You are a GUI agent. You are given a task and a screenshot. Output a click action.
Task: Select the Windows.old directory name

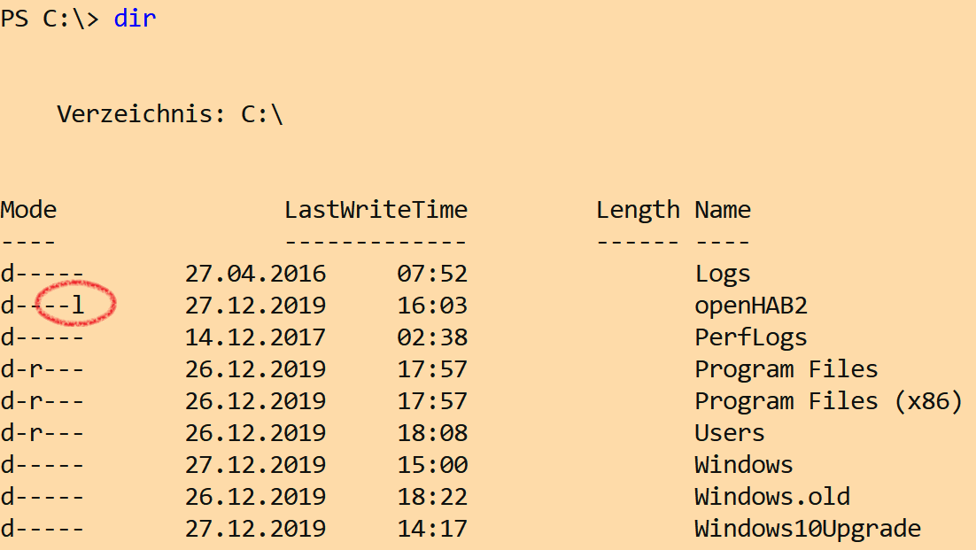coord(772,497)
